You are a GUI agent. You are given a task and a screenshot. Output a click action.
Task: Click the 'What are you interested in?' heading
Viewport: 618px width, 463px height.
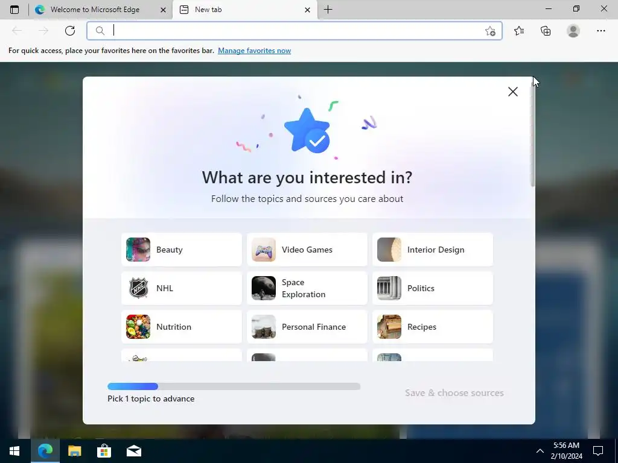(307, 178)
